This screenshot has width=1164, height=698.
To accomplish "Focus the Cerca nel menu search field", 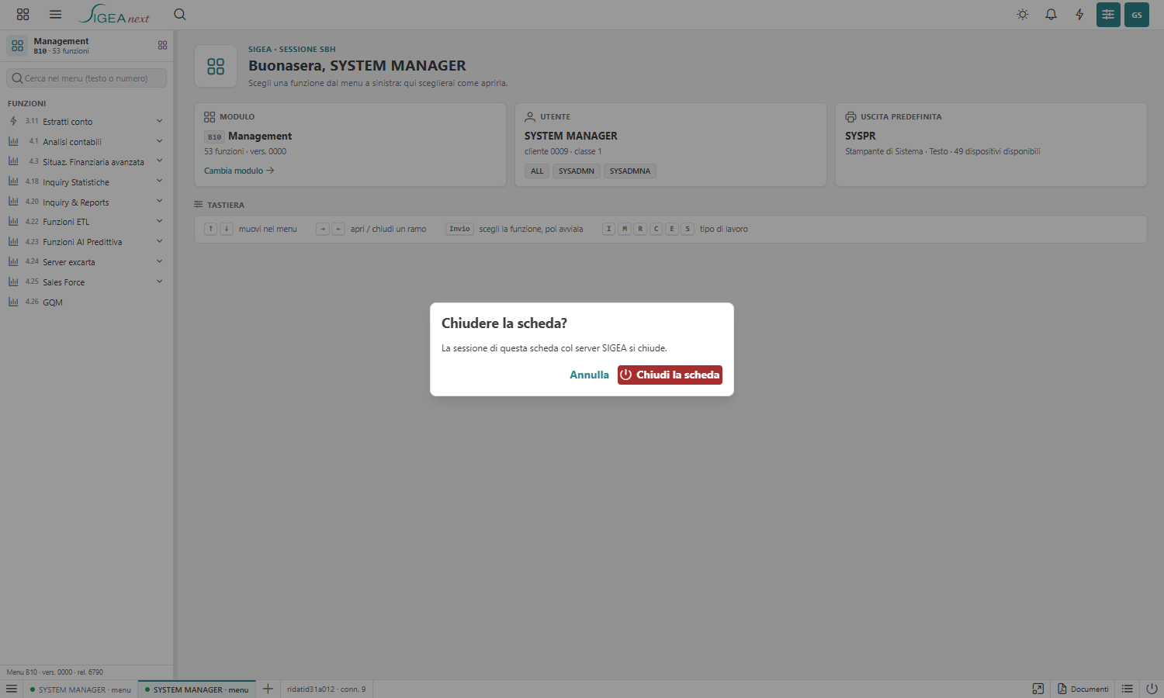I will (87, 78).
